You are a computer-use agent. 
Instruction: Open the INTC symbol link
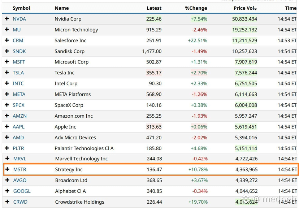click(18, 83)
